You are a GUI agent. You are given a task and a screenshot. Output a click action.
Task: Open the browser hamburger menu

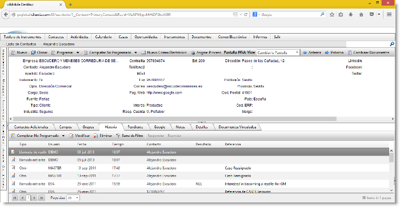tap(389, 14)
